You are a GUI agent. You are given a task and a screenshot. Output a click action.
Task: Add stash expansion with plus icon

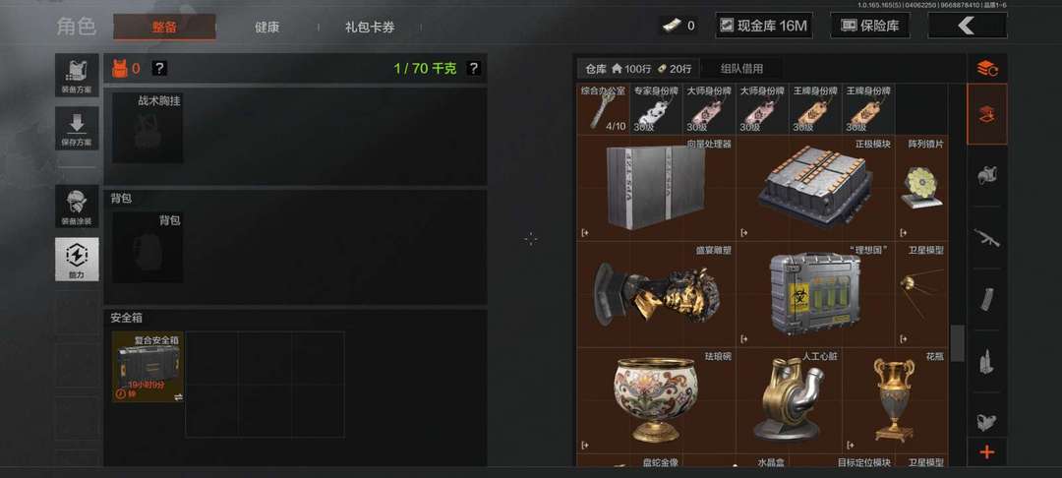pyautogui.click(x=987, y=452)
